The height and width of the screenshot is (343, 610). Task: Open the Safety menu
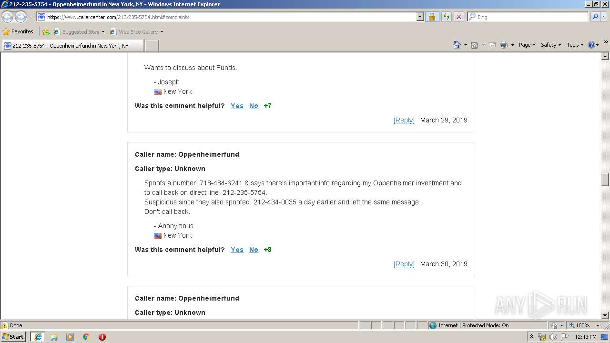551,45
